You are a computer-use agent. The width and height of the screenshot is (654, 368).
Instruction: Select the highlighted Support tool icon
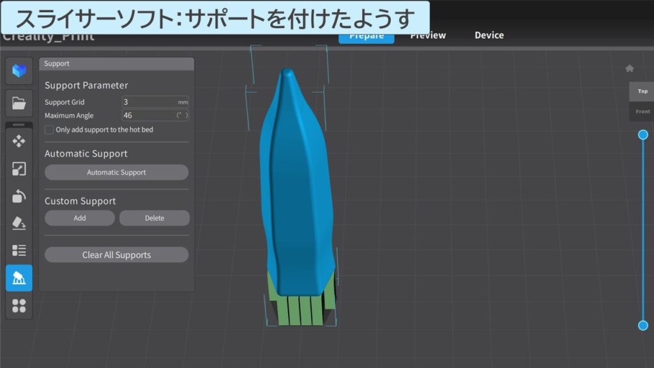tap(19, 278)
